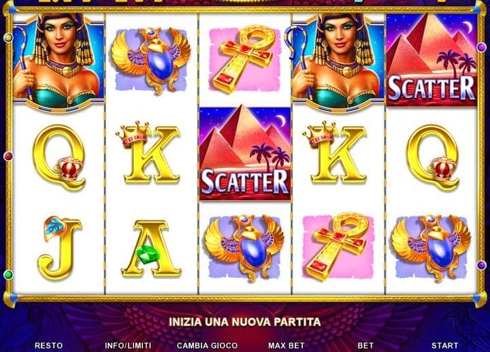This screenshot has width=490, height=352.
Task: Select the green payline marker on left edge
Action: coord(8,275)
